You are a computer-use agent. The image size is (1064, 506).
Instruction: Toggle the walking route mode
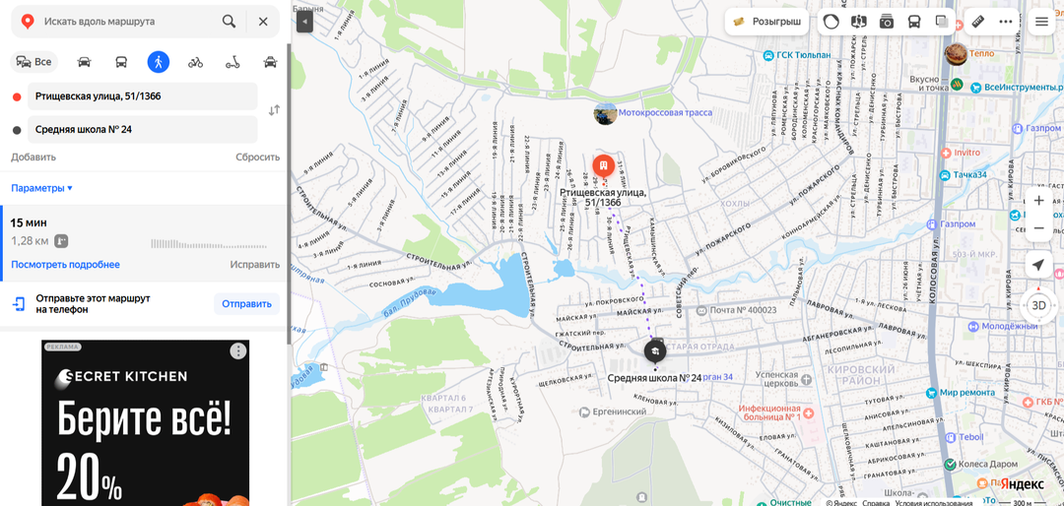pyautogui.click(x=158, y=62)
